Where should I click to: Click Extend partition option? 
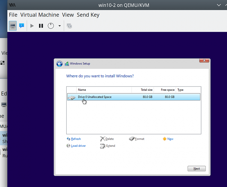click(x=110, y=146)
